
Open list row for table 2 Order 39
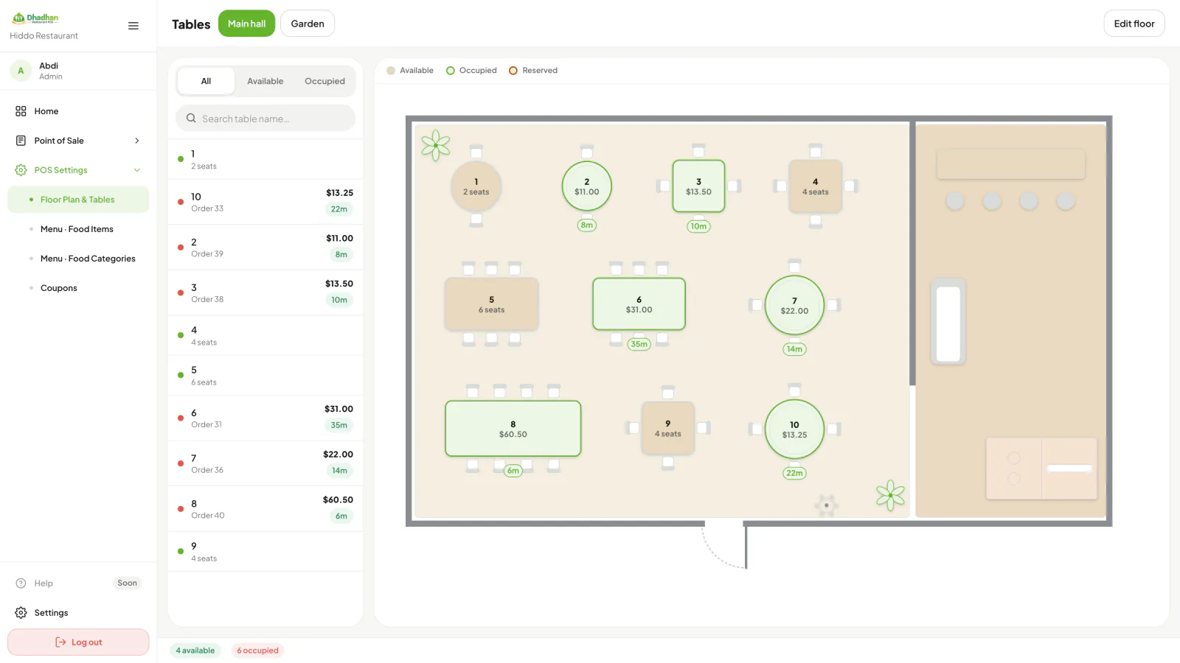[265, 247]
